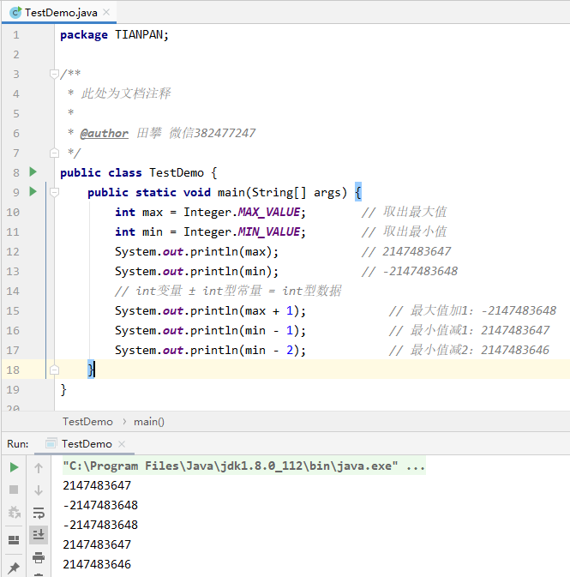The height and width of the screenshot is (577, 570).
Task: Click the Up the stack trace arrow
Action: [x=39, y=468]
